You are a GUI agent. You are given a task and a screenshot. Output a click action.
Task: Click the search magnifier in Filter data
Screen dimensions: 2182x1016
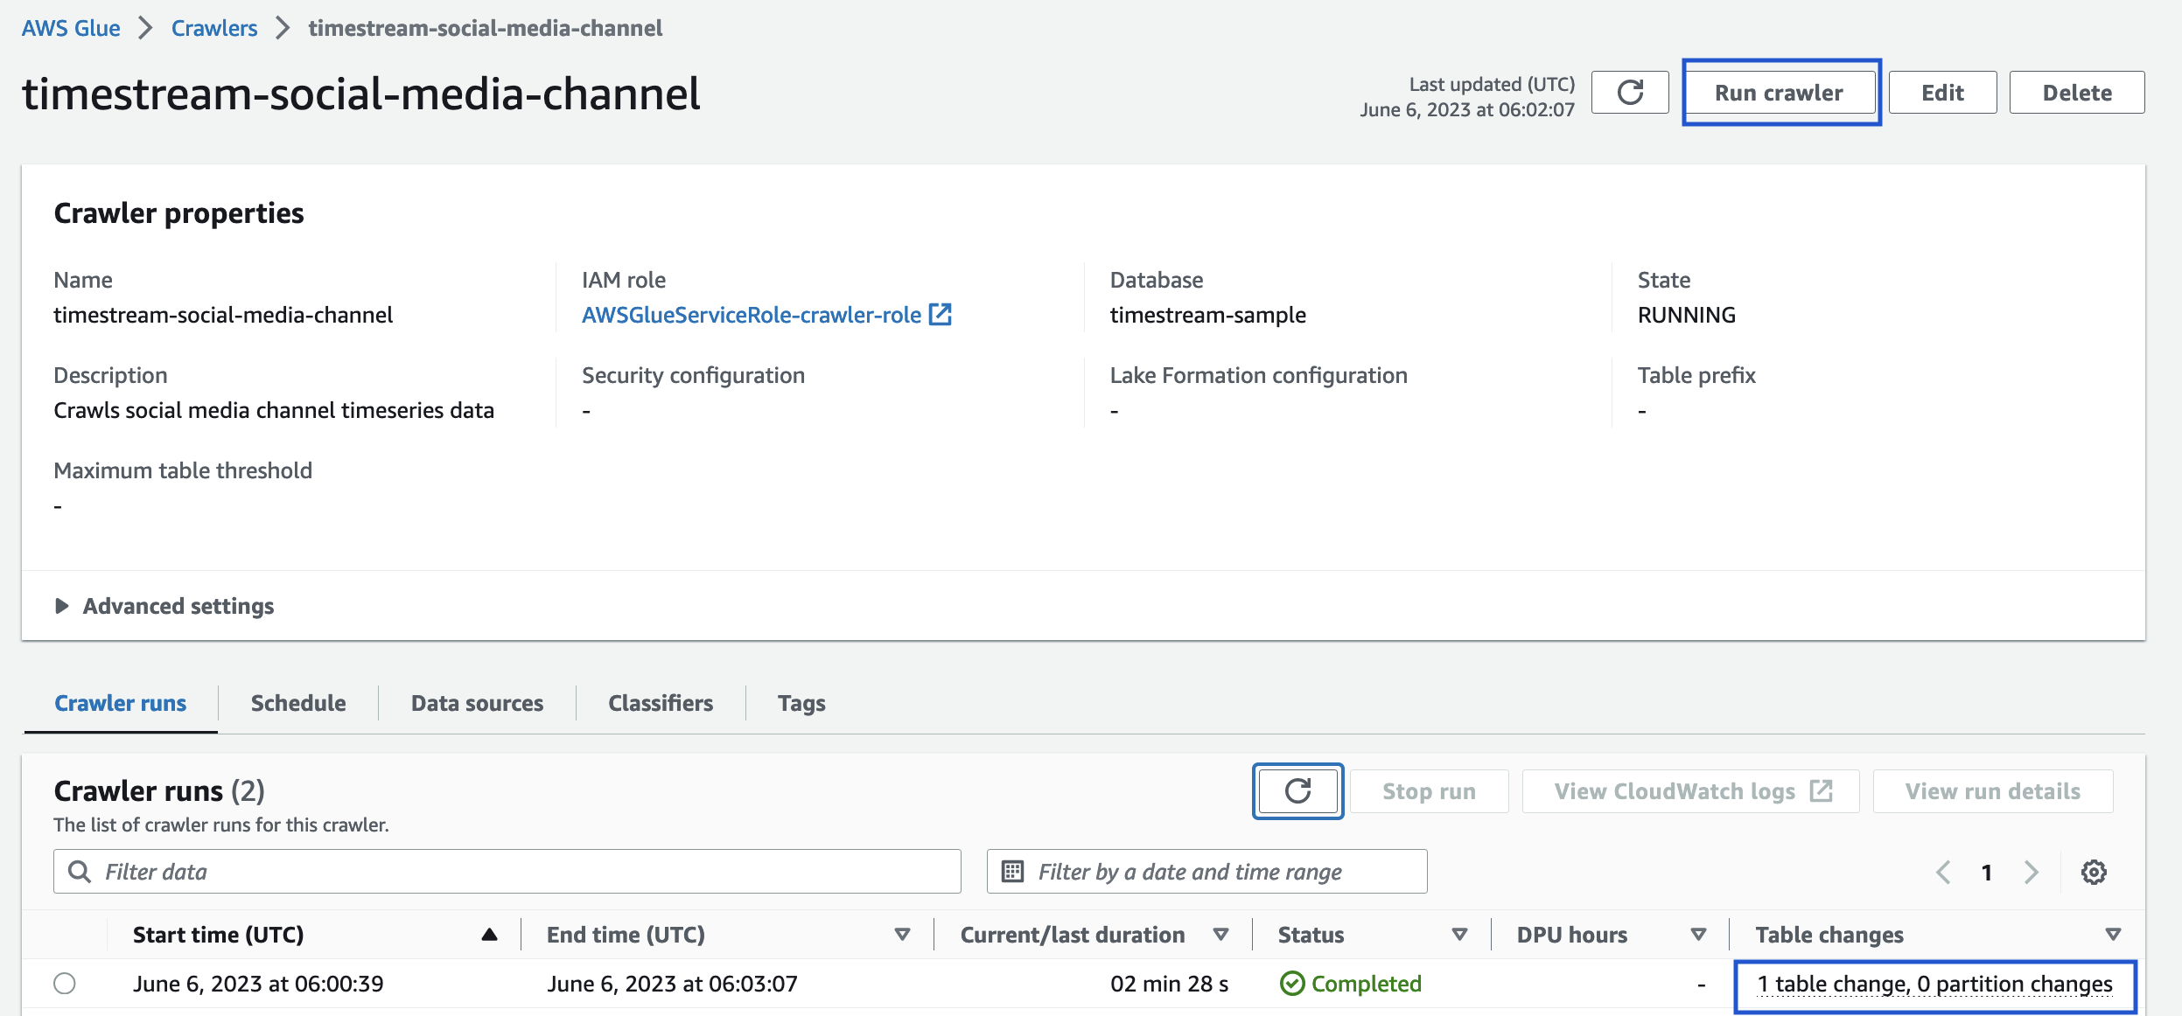[80, 872]
